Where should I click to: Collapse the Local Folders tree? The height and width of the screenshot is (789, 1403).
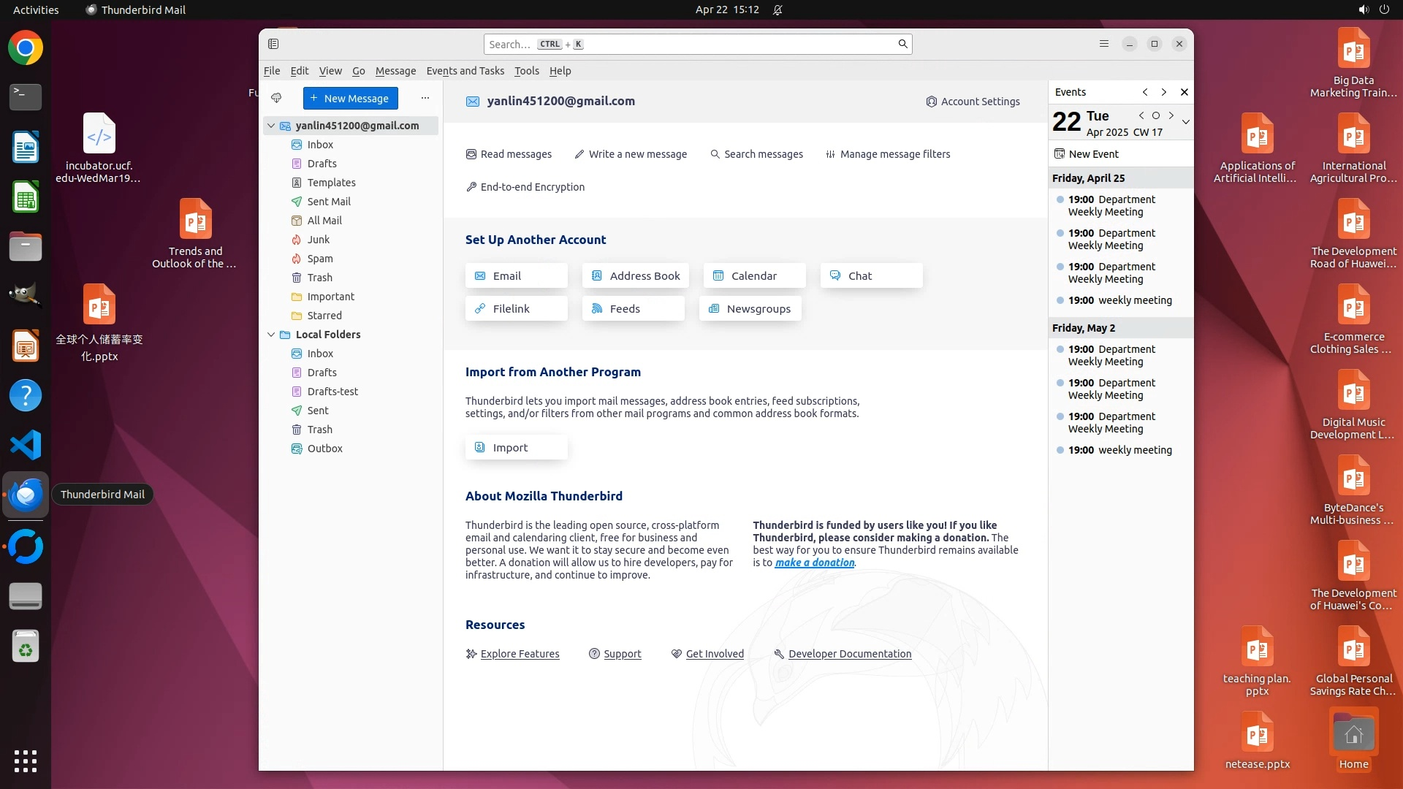[x=271, y=335]
